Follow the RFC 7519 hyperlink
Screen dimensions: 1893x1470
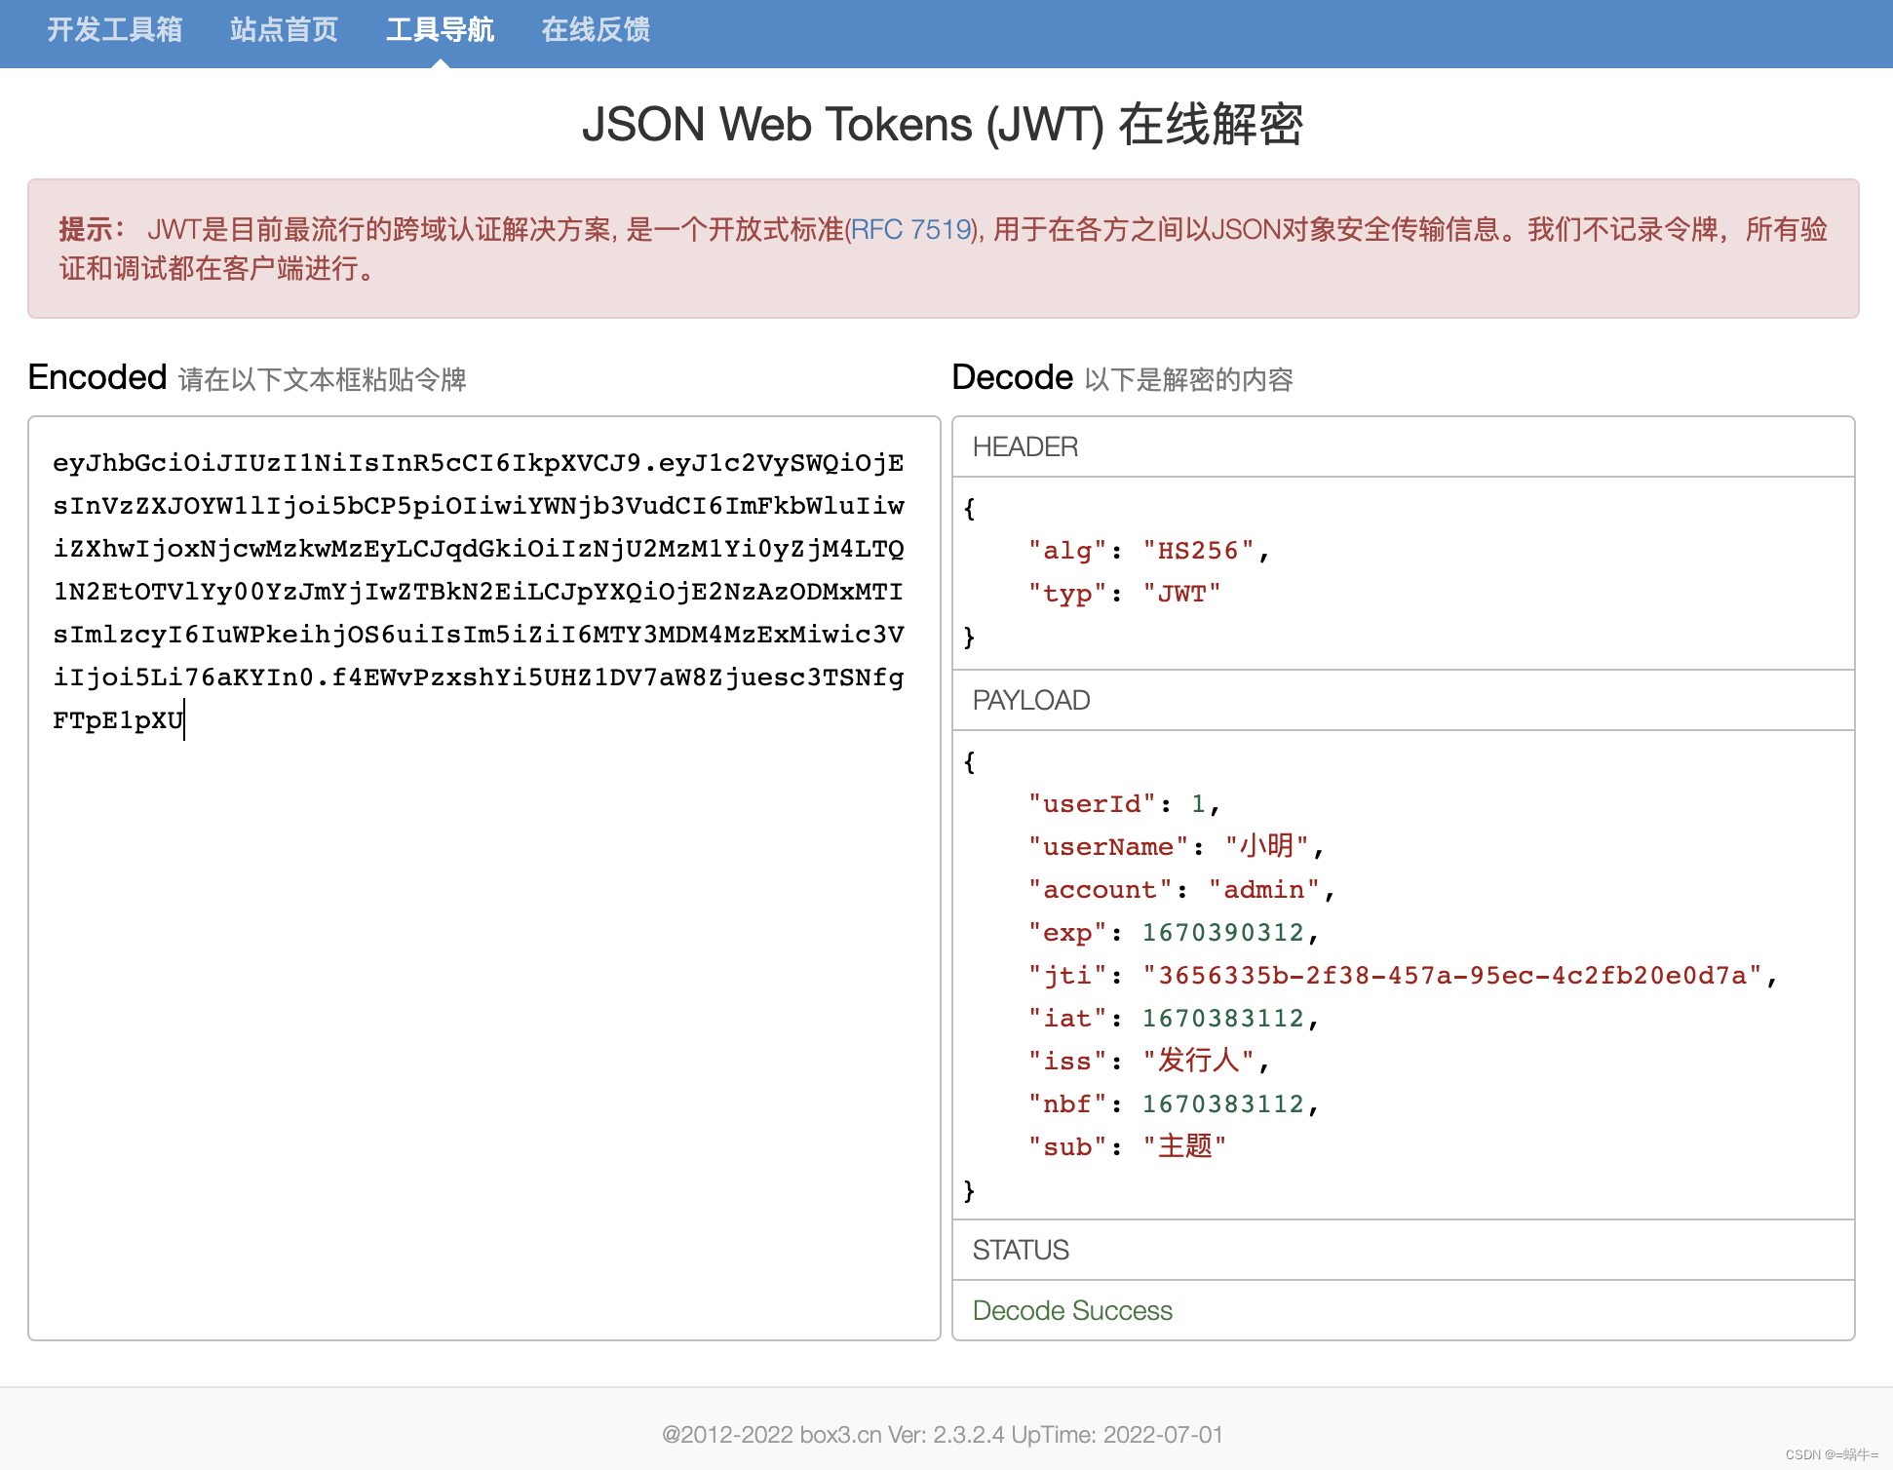point(911,230)
